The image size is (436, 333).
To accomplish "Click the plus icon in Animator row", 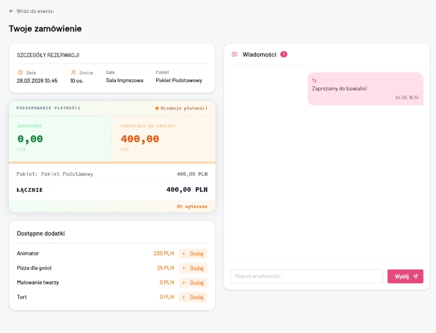I will (184, 253).
